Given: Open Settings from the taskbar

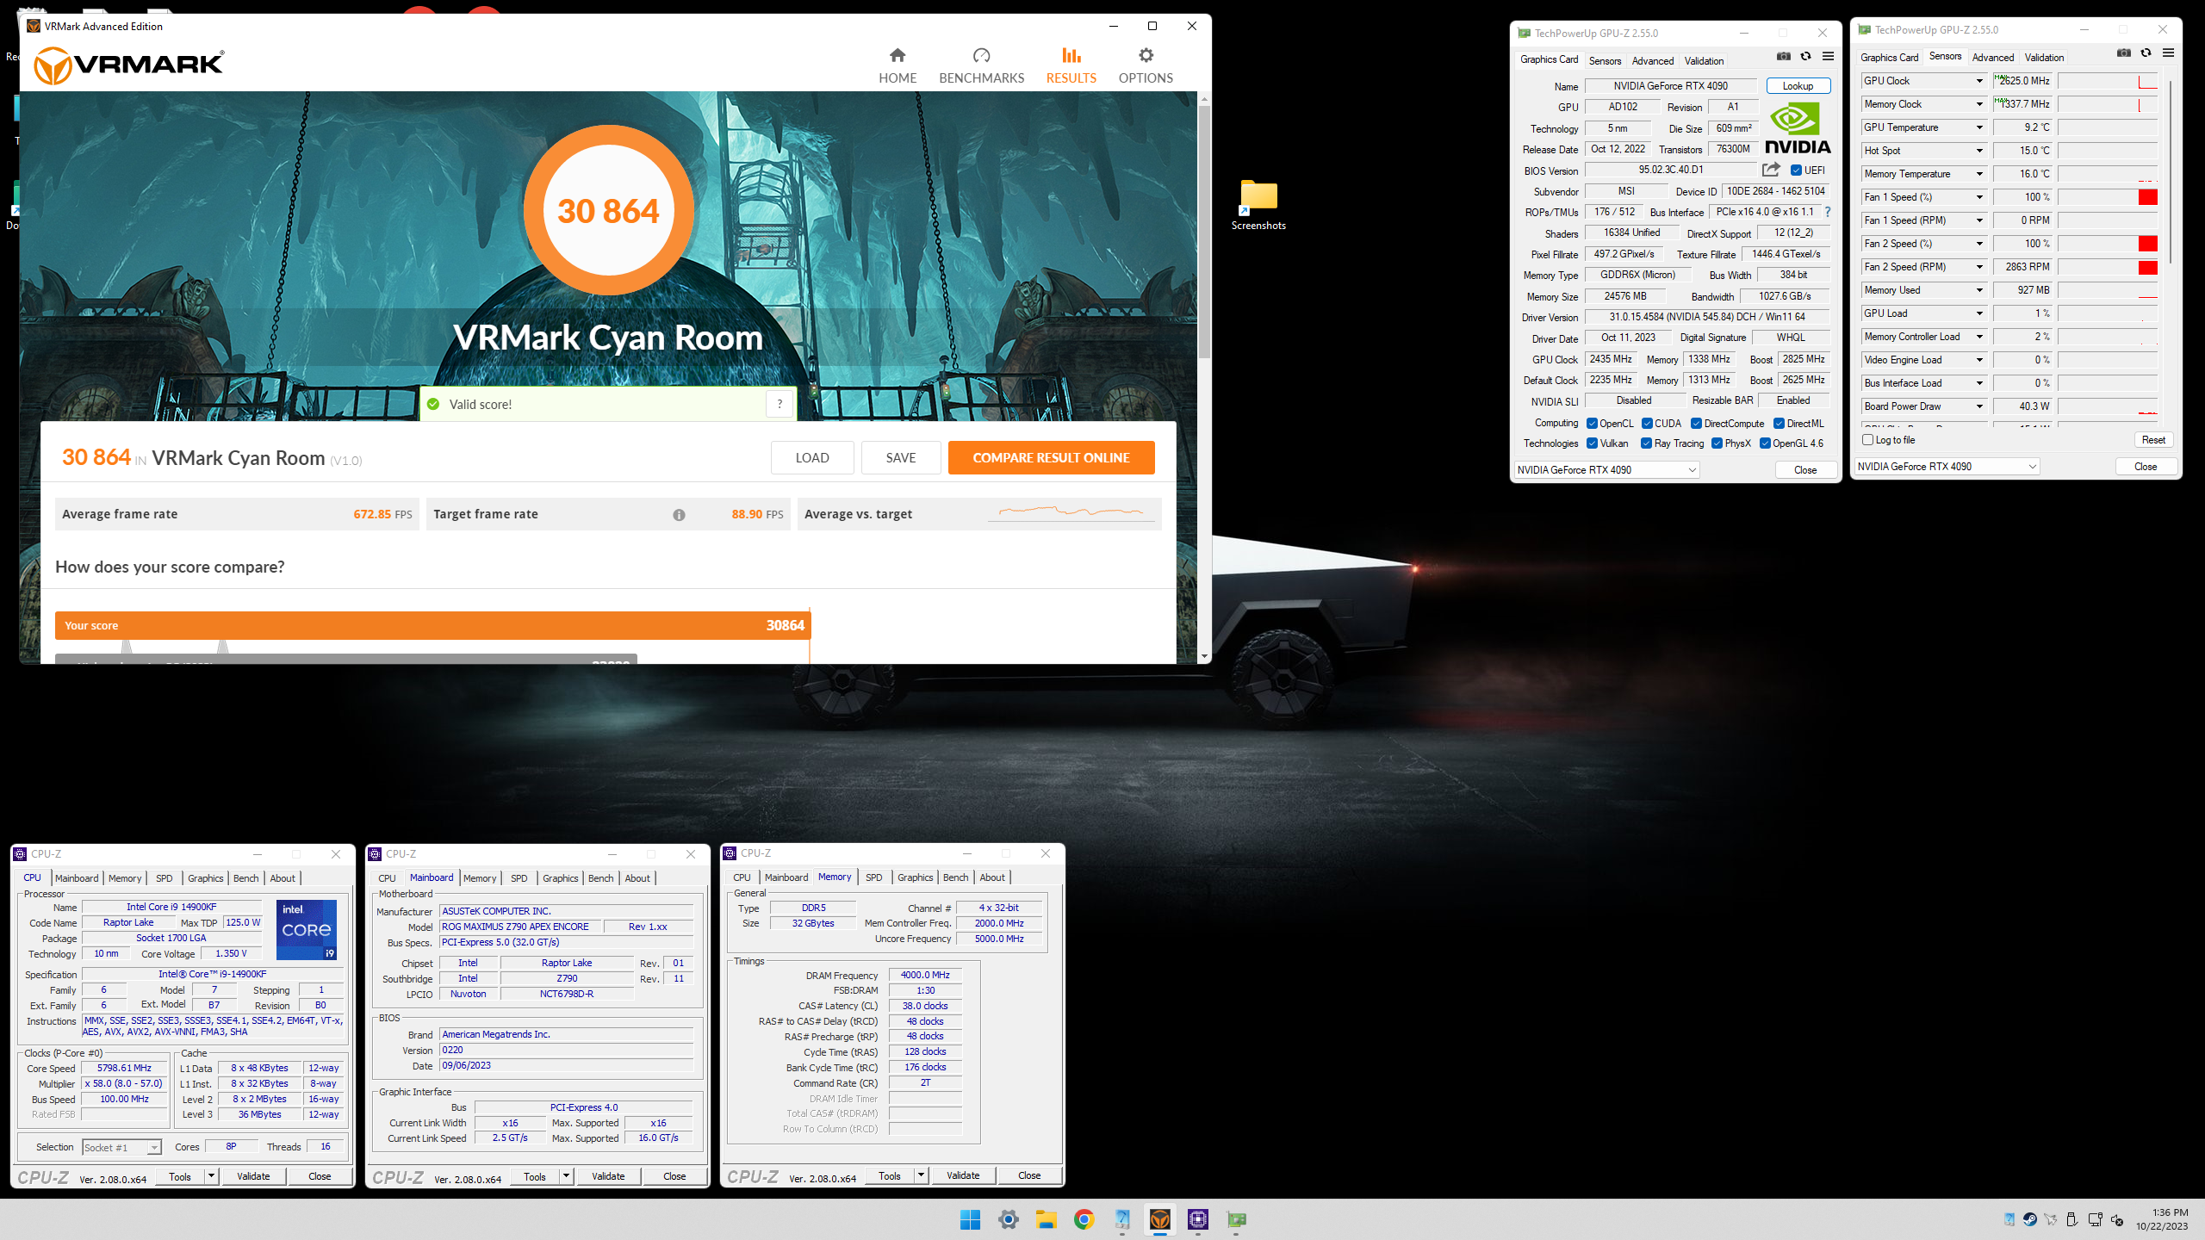Looking at the screenshot, I should tap(1008, 1219).
